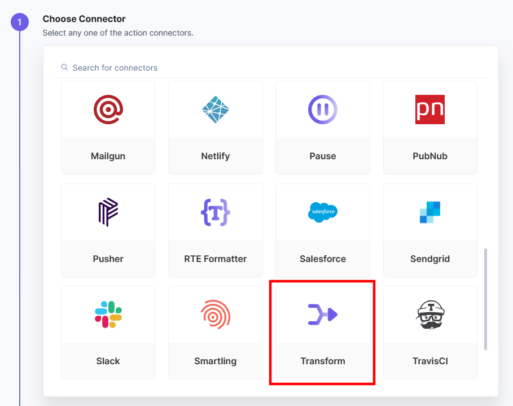Click the TravisCI mascot icon
The image size is (513, 406).
[x=430, y=315]
